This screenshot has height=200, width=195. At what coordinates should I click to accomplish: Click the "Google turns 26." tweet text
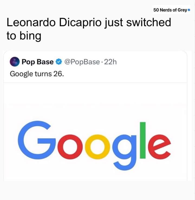click(x=37, y=74)
